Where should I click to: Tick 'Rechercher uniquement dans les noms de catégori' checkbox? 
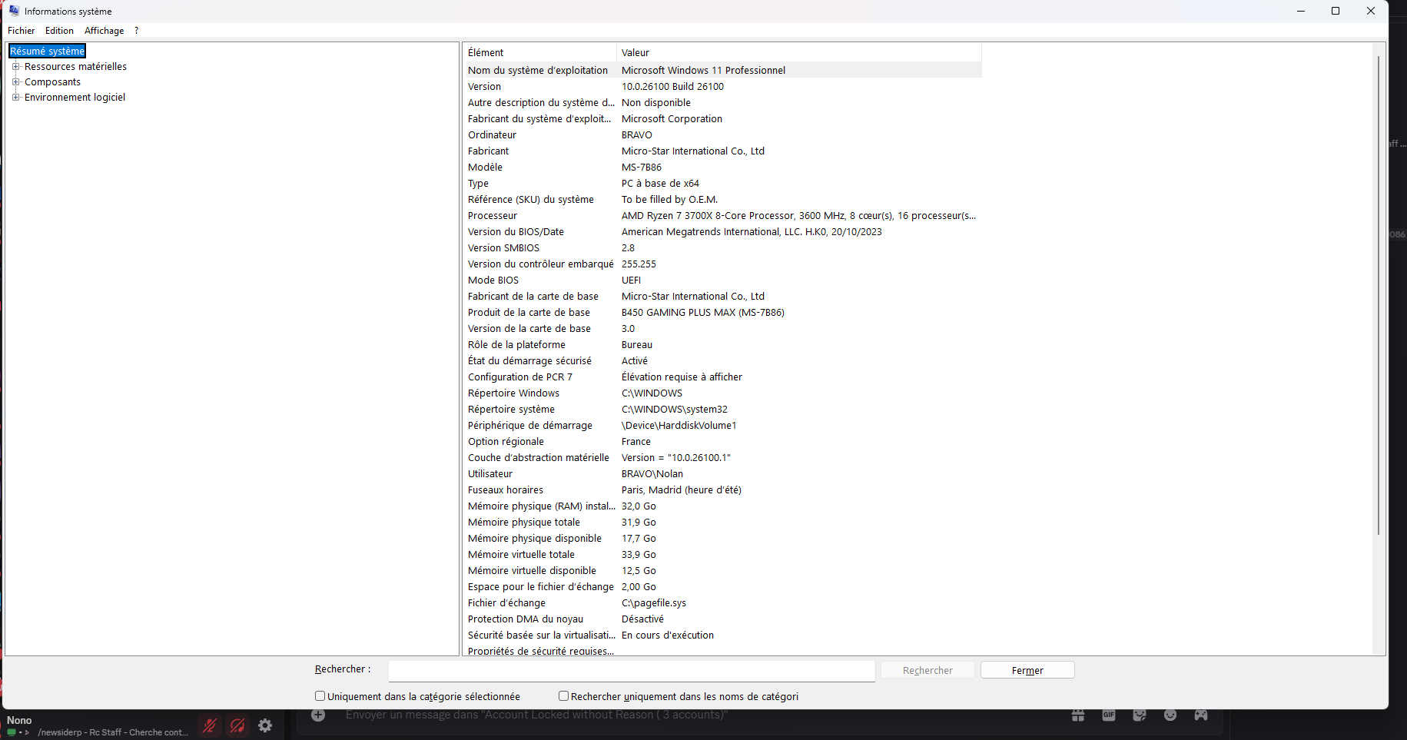(x=564, y=696)
